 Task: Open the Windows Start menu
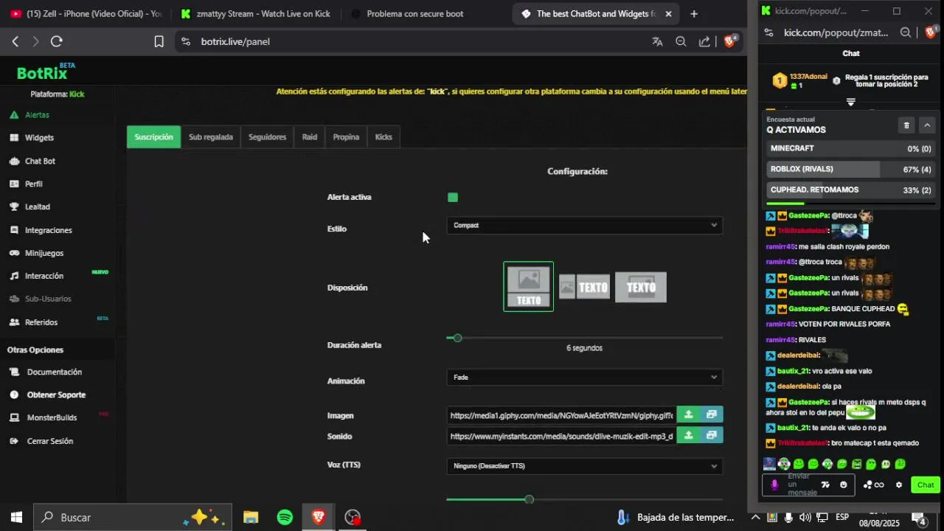point(16,518)
